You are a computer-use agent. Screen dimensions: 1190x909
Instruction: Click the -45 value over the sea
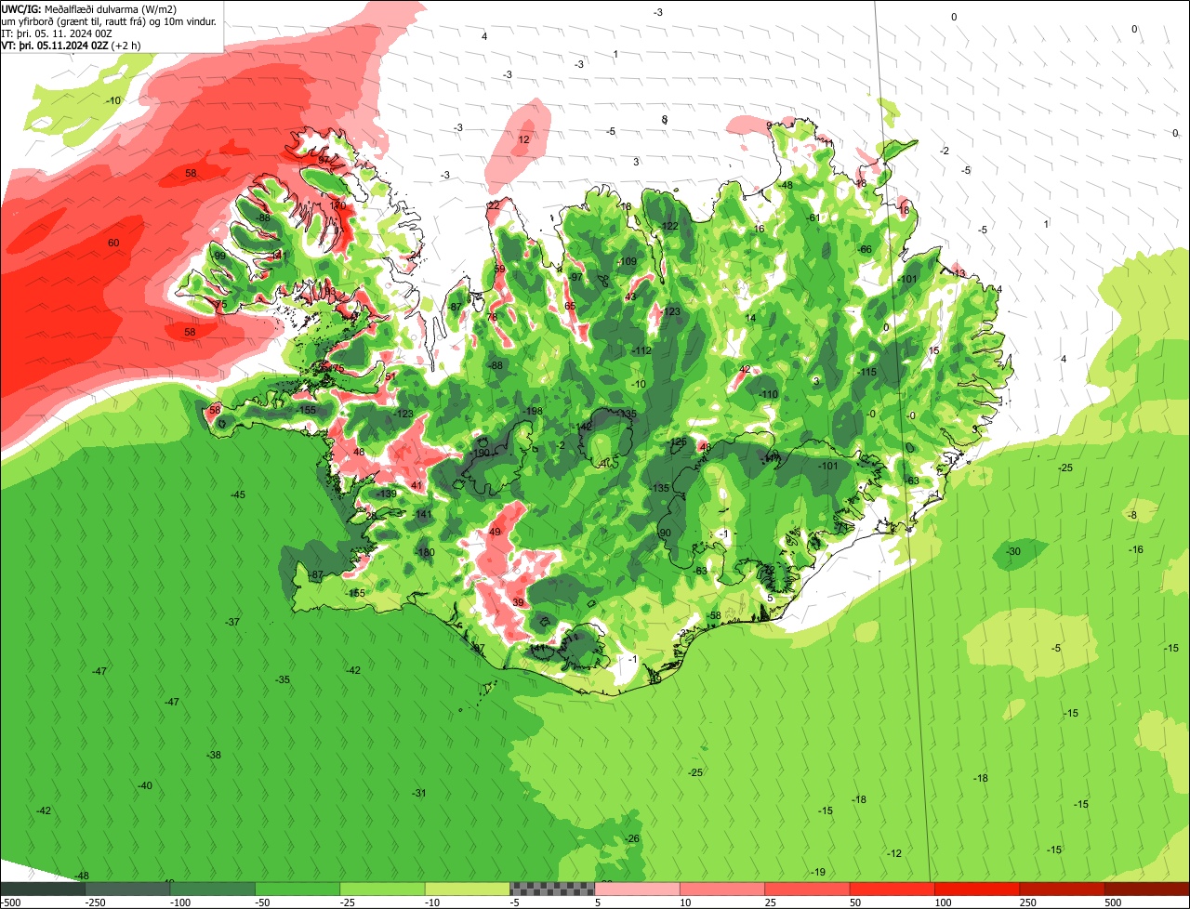point(238,495)
